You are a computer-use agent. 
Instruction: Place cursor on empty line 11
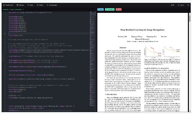point(49,33)
